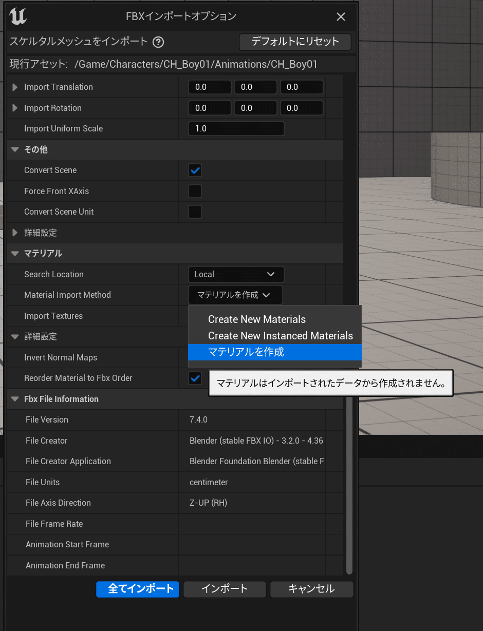Collapse the Fbx File Information section
Image resolution: width=483 pixels, height=631 pixels.
[x=15, y=399]
